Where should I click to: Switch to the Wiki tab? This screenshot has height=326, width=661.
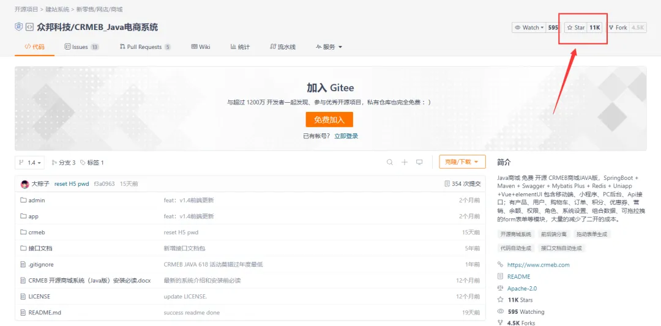[201, 46]
